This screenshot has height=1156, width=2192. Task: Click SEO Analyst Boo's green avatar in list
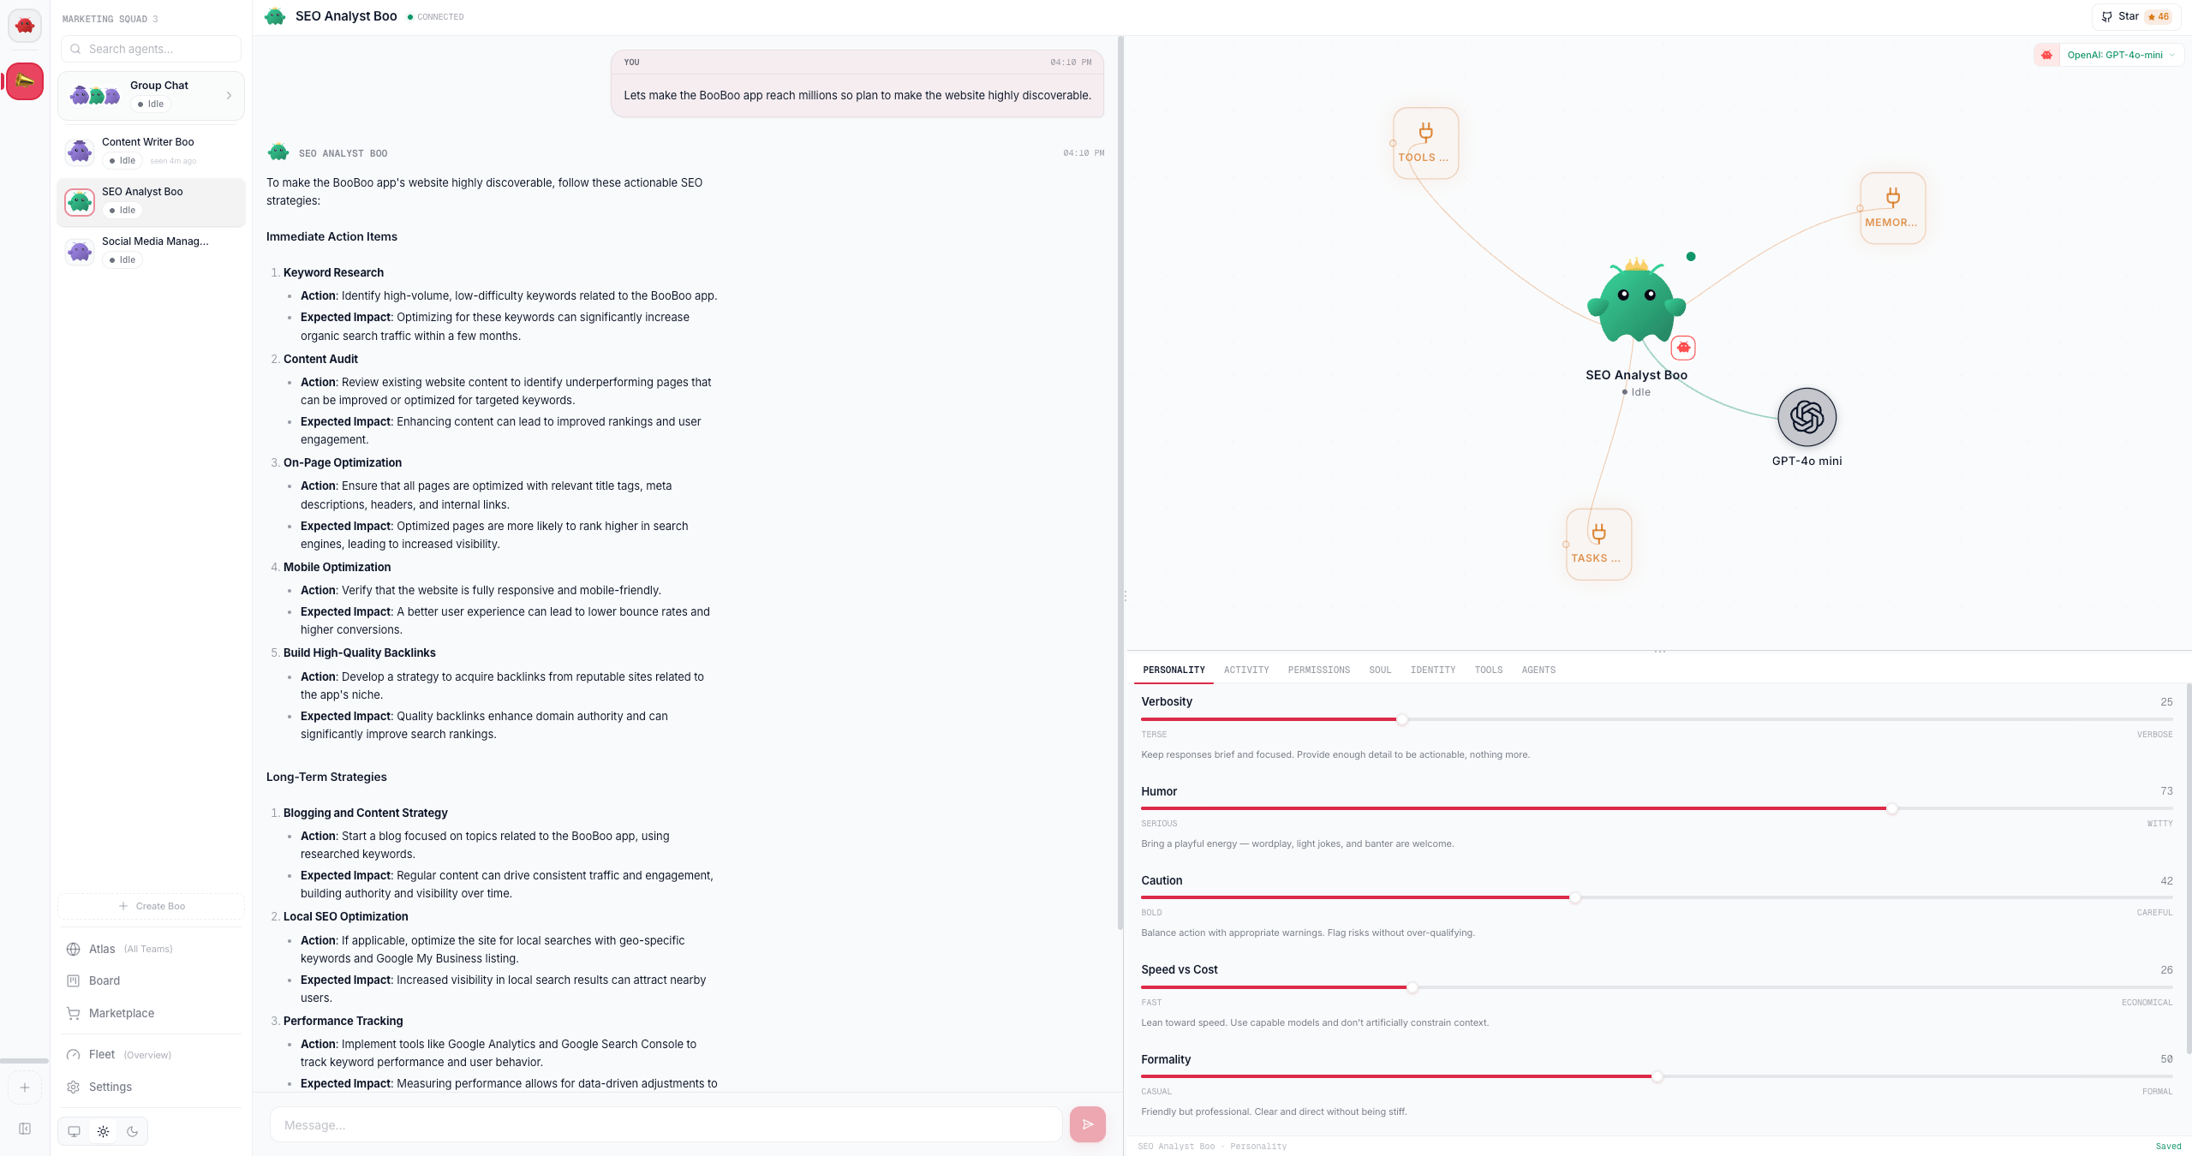pyautogui.click(x=80, y=202)
